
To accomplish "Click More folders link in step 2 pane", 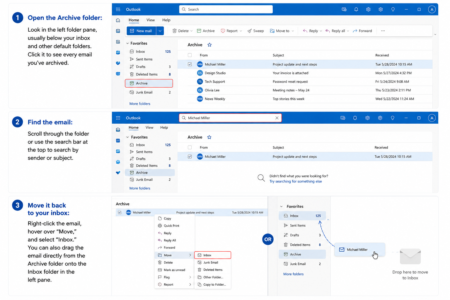I will click(140, 188).
